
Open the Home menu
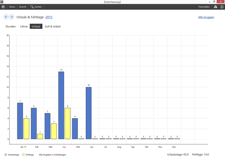pyautogui.click(x=12, y=7)
